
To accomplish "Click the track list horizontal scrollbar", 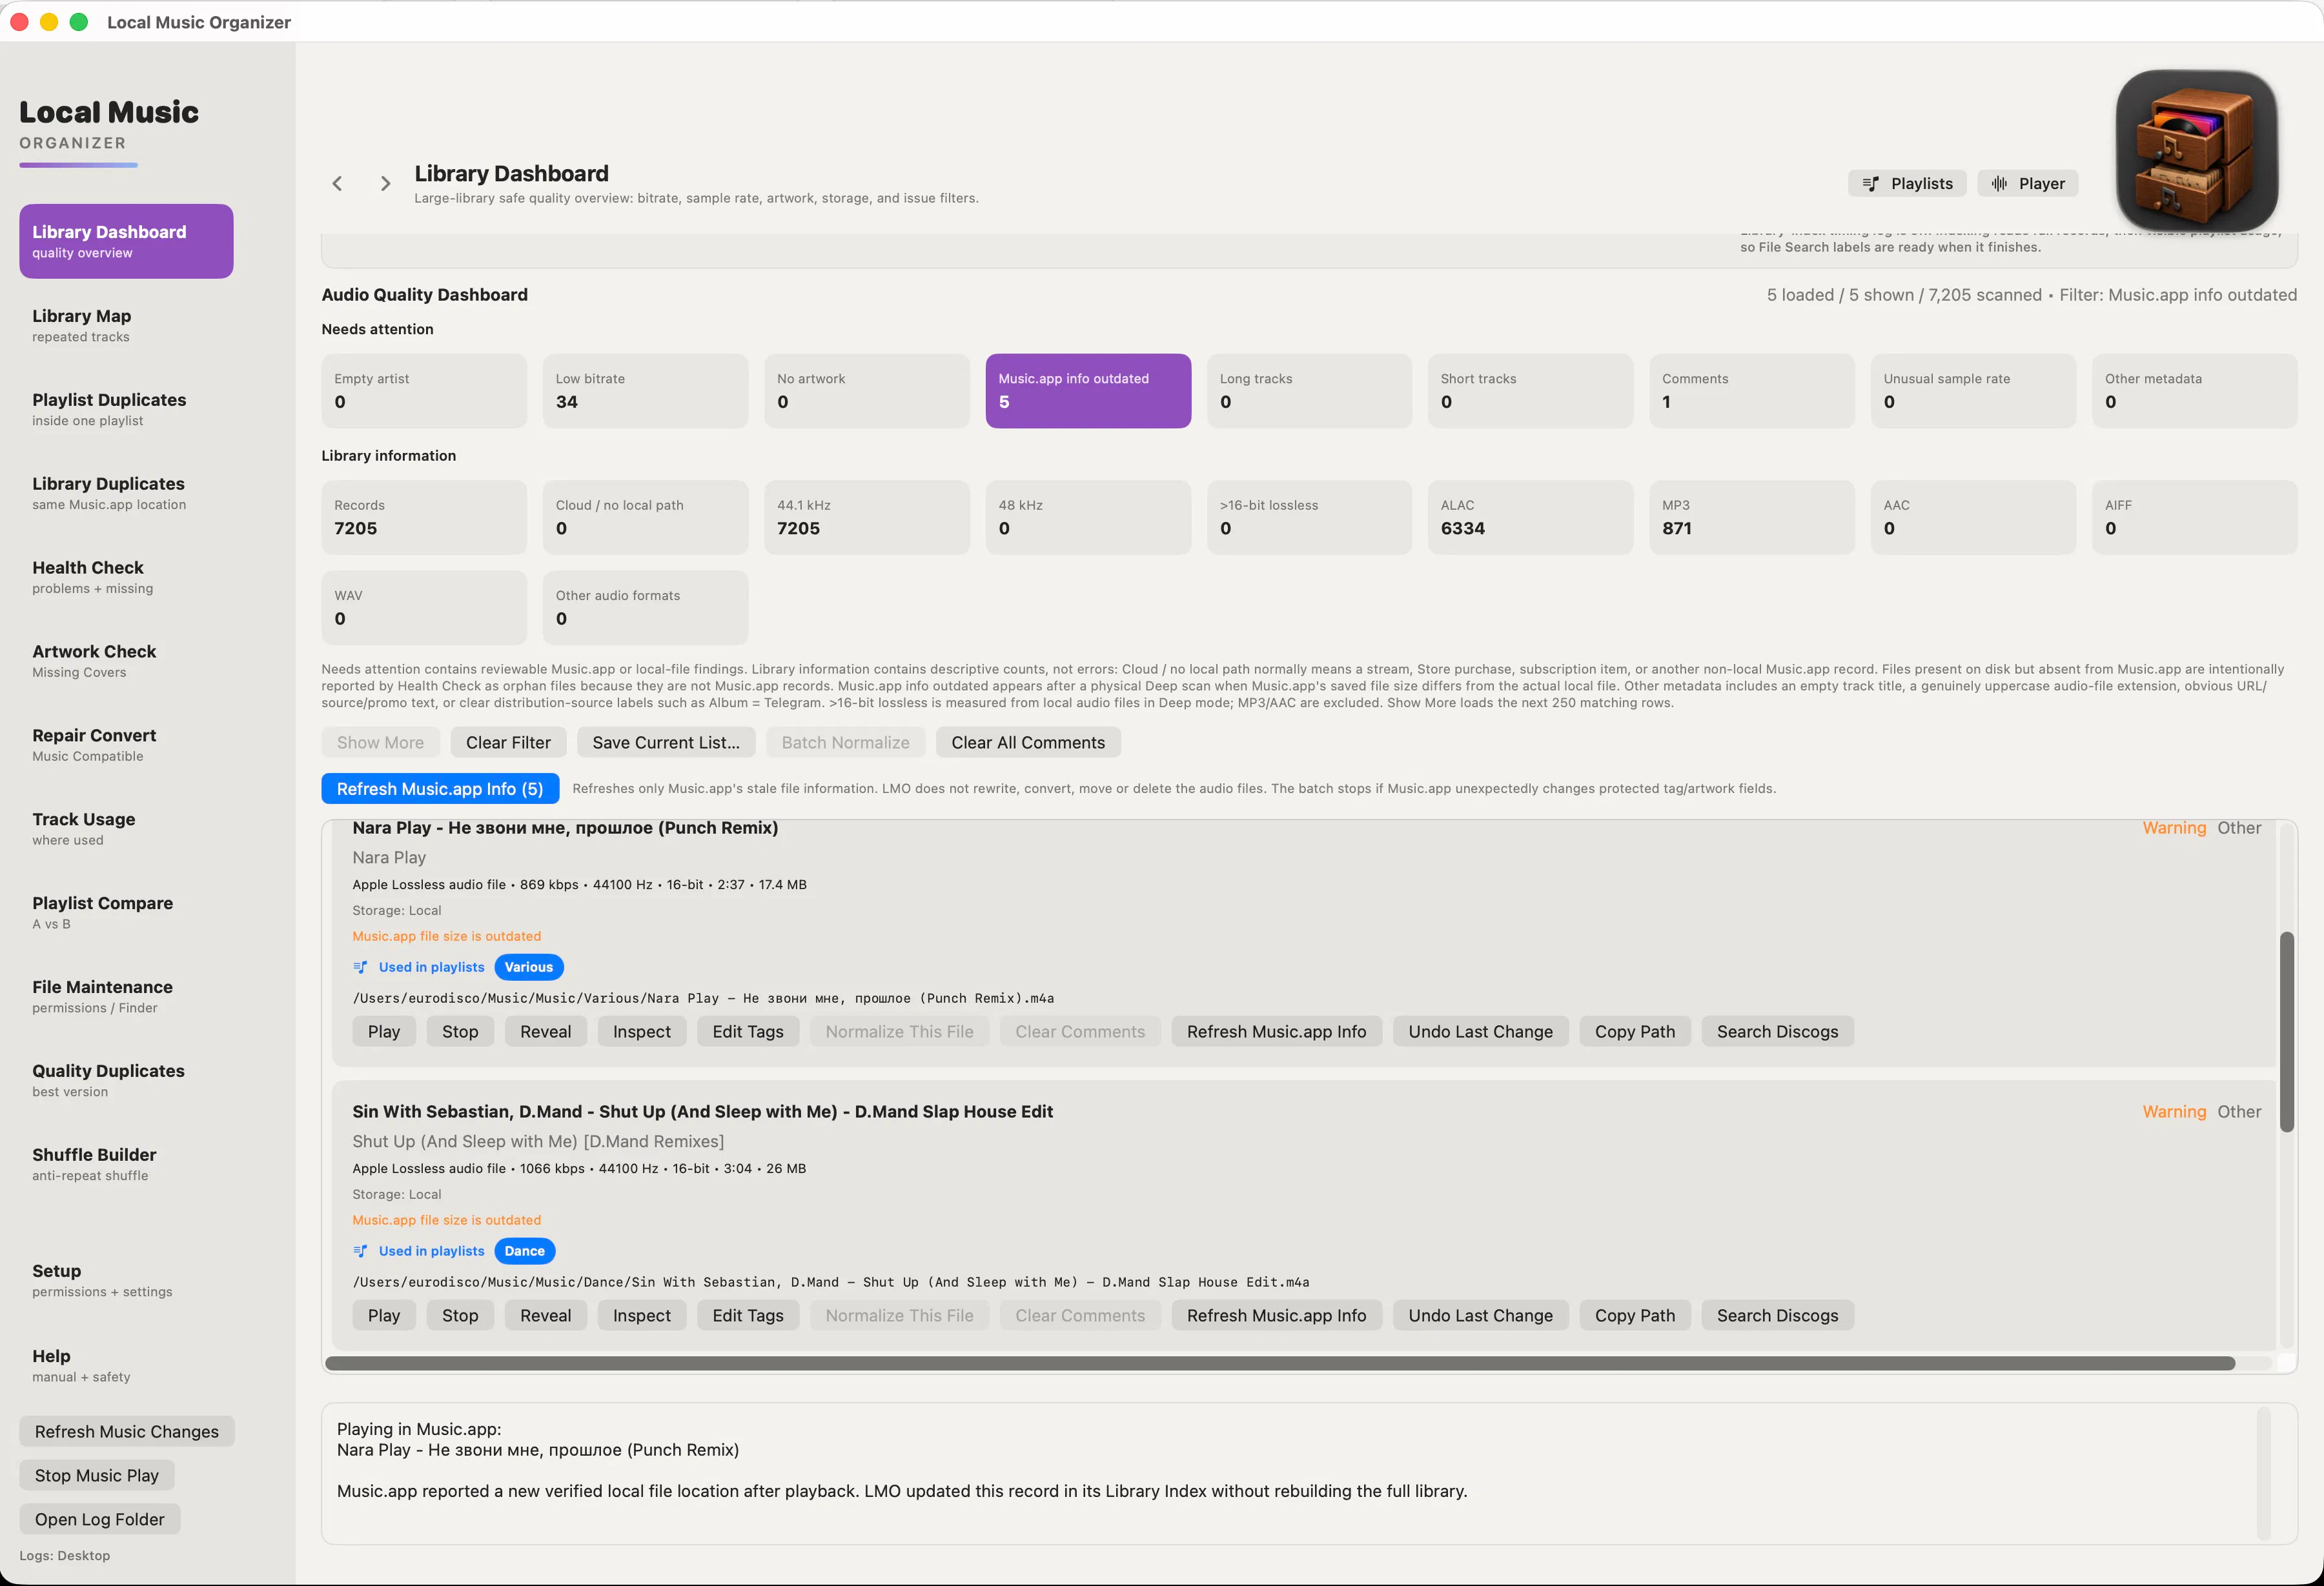I will coord(1280,1363).
